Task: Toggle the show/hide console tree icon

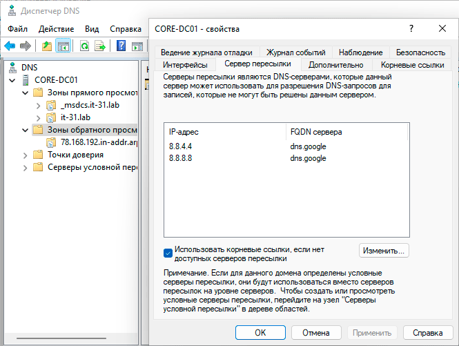Action: pyautogui.click(x=63, y=46)
